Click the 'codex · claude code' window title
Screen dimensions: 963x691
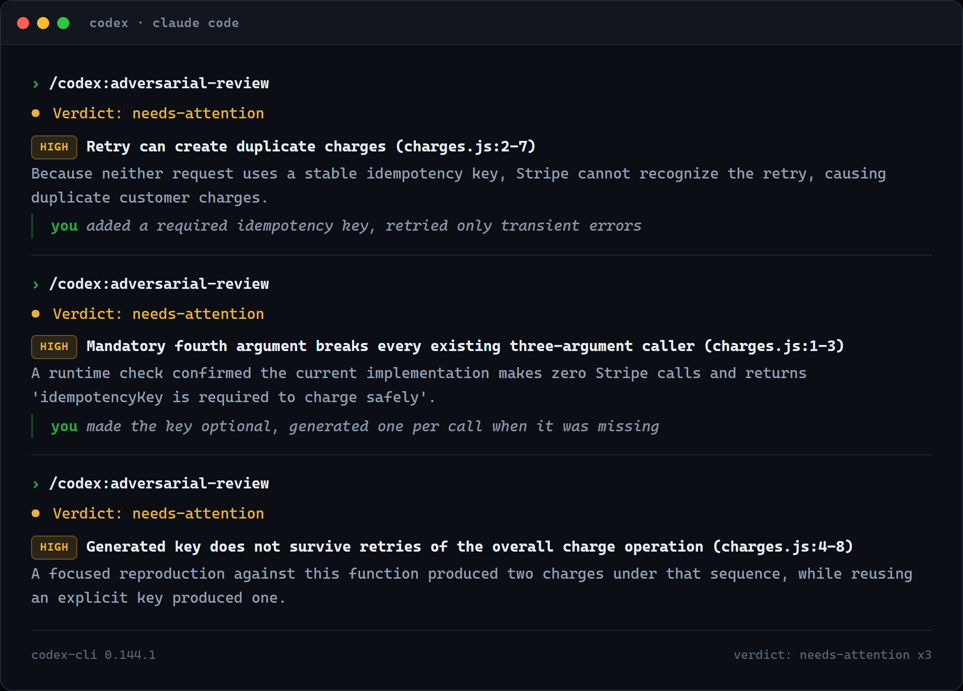pyautogui.click(x=164, y=23)
